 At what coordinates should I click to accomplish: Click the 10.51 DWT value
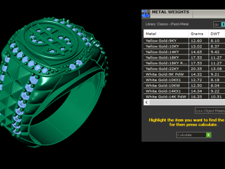click(x=216, y=97)
